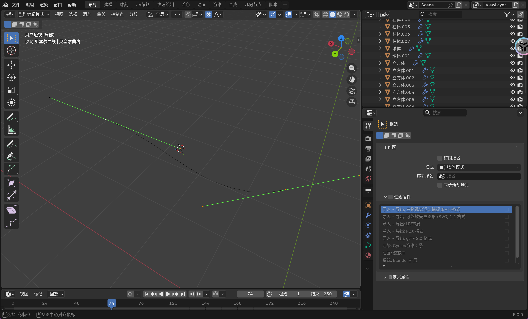Click the Curve Pen tool icon
528x319 pixels.
click(11, 156)
